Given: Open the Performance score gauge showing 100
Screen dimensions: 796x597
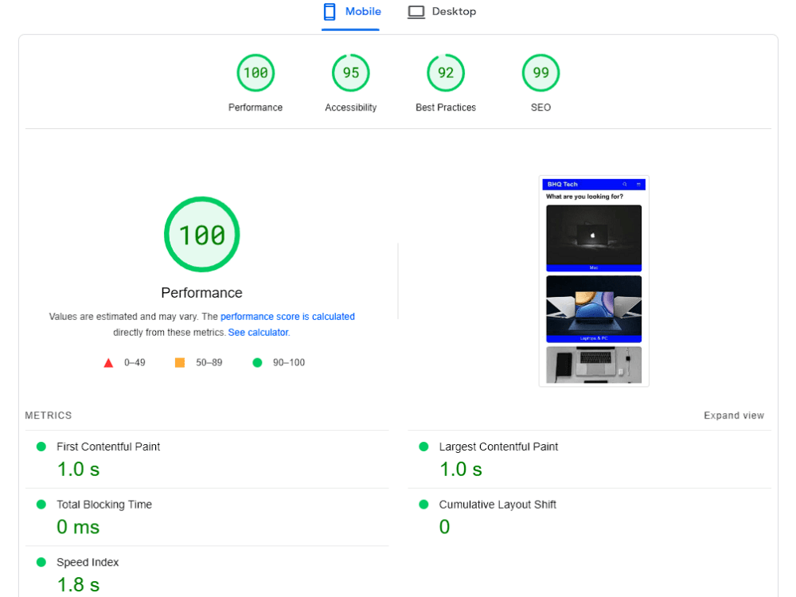Looking at the screenshot, I should point(256,72).
